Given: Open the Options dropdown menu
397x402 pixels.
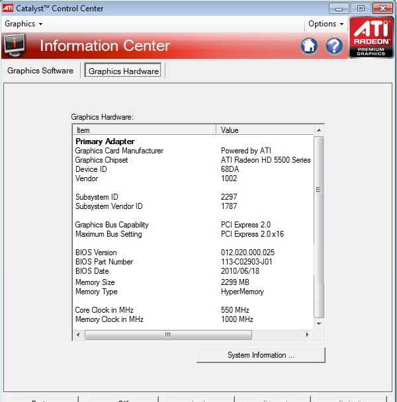Looking at the screenshot, I should 326,24.
